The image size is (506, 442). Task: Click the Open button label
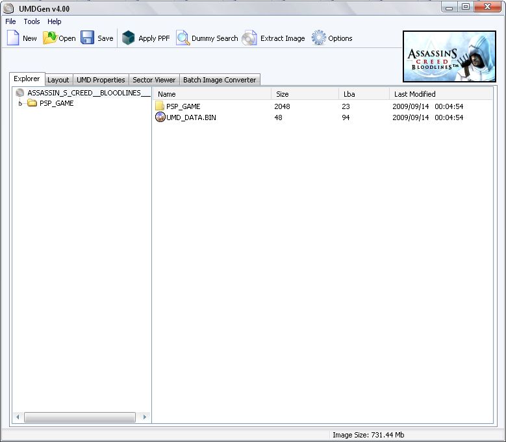tap(67, 38)
